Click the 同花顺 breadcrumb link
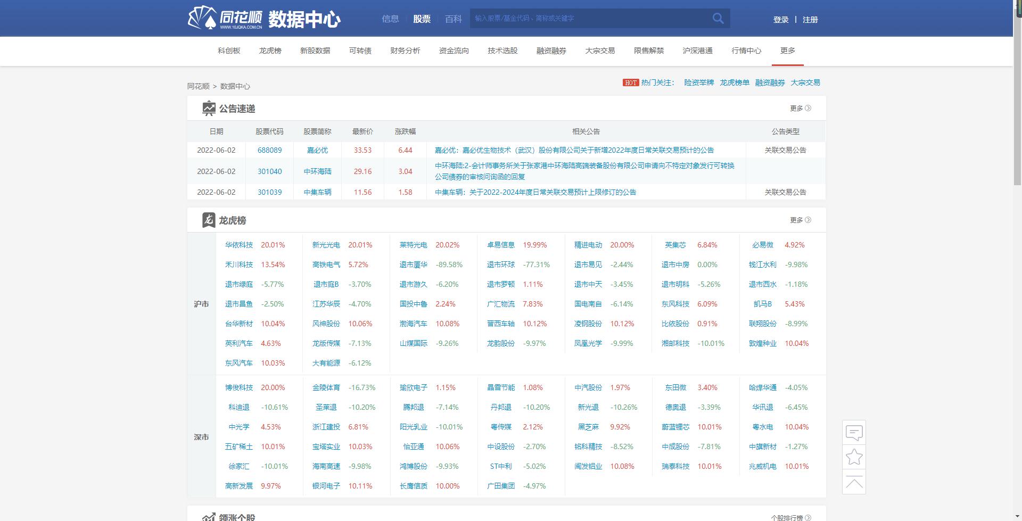Viewport: 1022px width, 521px height. tap(199, 86)
